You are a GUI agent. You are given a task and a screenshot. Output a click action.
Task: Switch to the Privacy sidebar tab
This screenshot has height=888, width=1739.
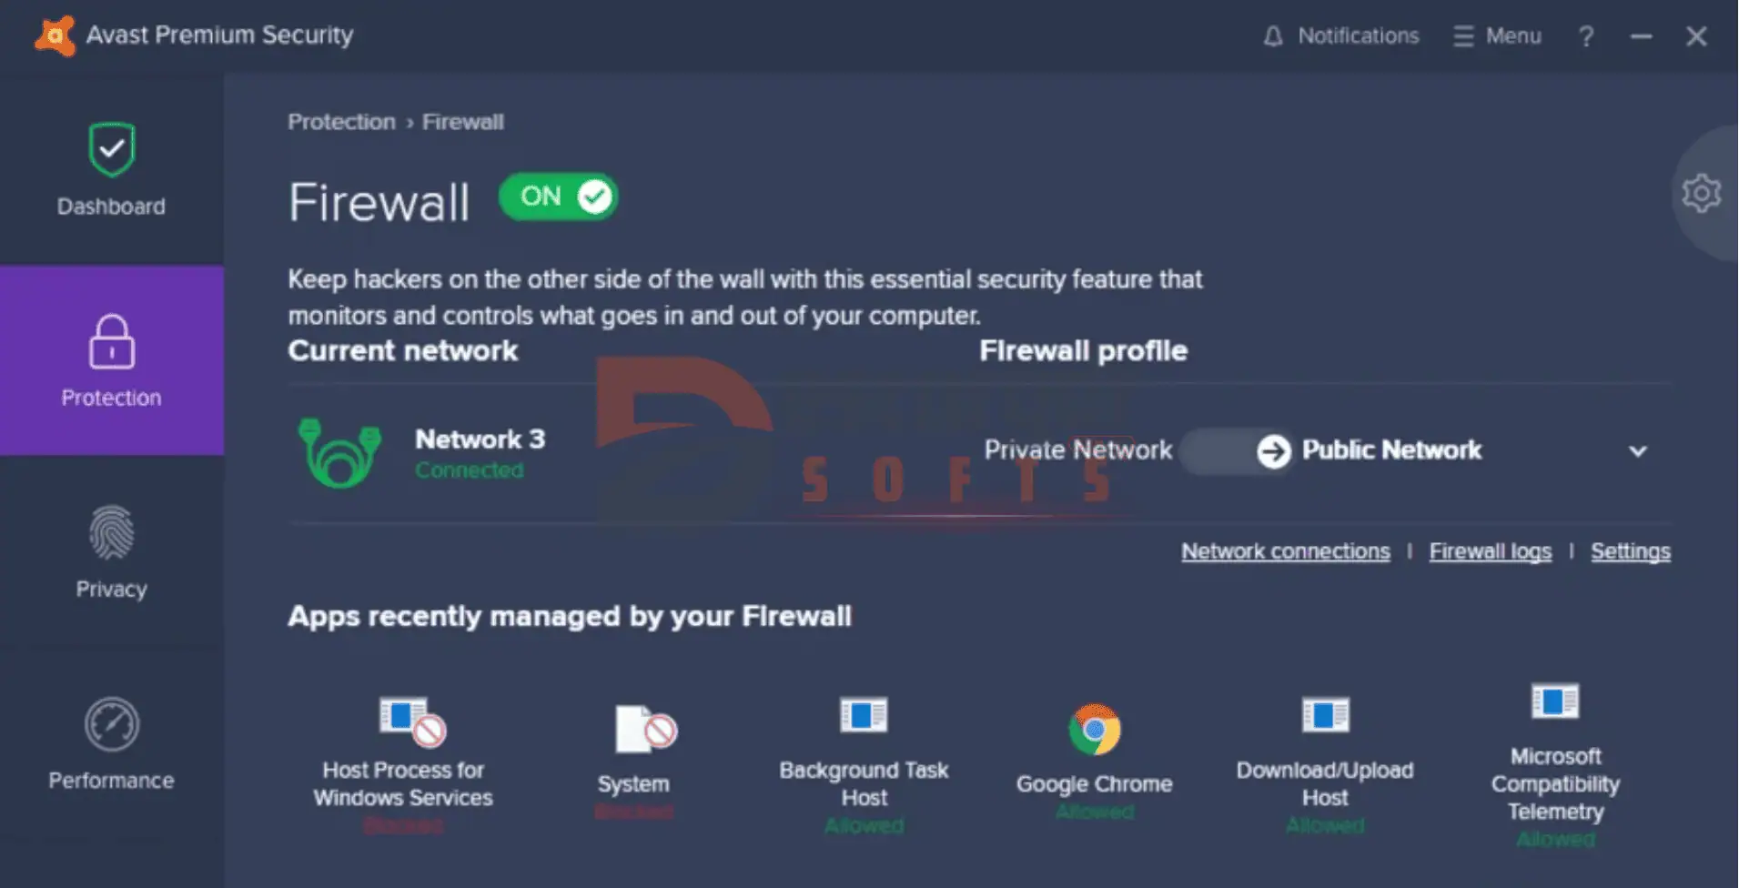tap(111, 551)
